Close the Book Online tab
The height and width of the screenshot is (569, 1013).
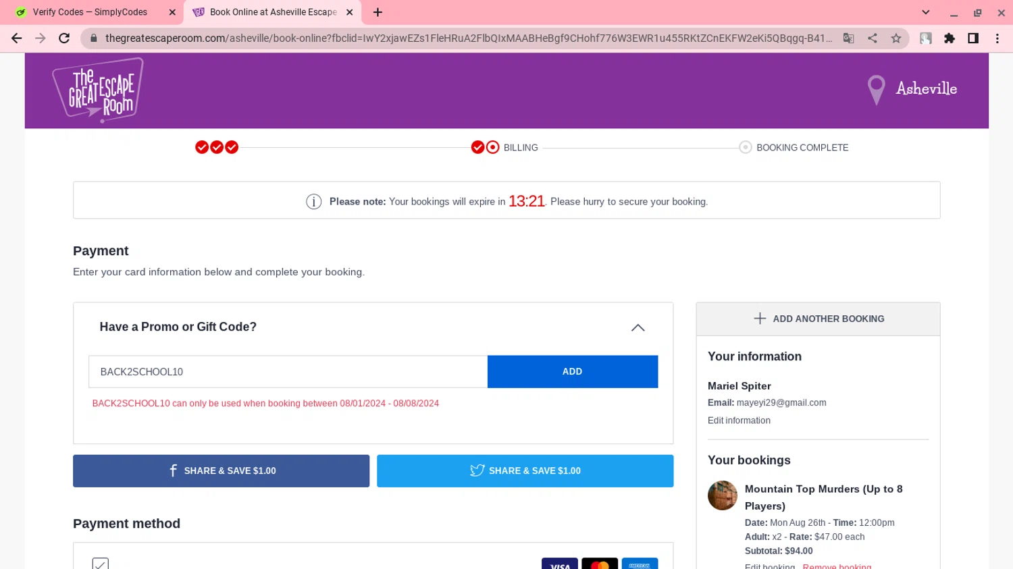coord(349,12)
